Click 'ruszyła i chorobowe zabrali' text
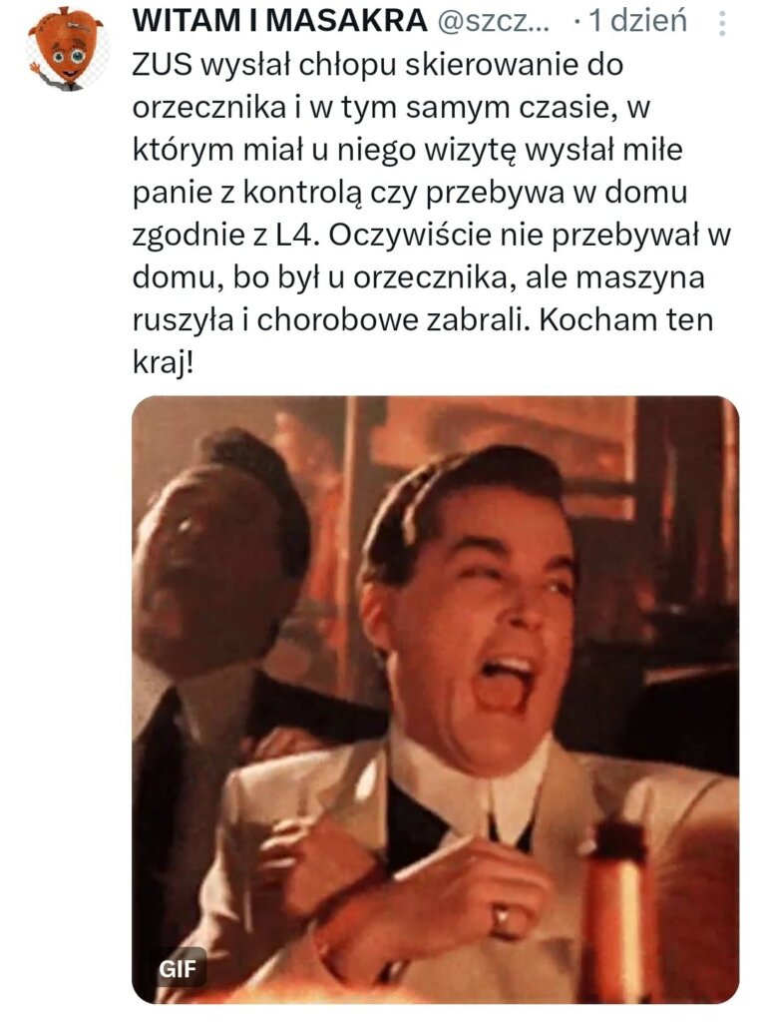The height and width of the screenshot is (1022, 765). coord(329,320)
